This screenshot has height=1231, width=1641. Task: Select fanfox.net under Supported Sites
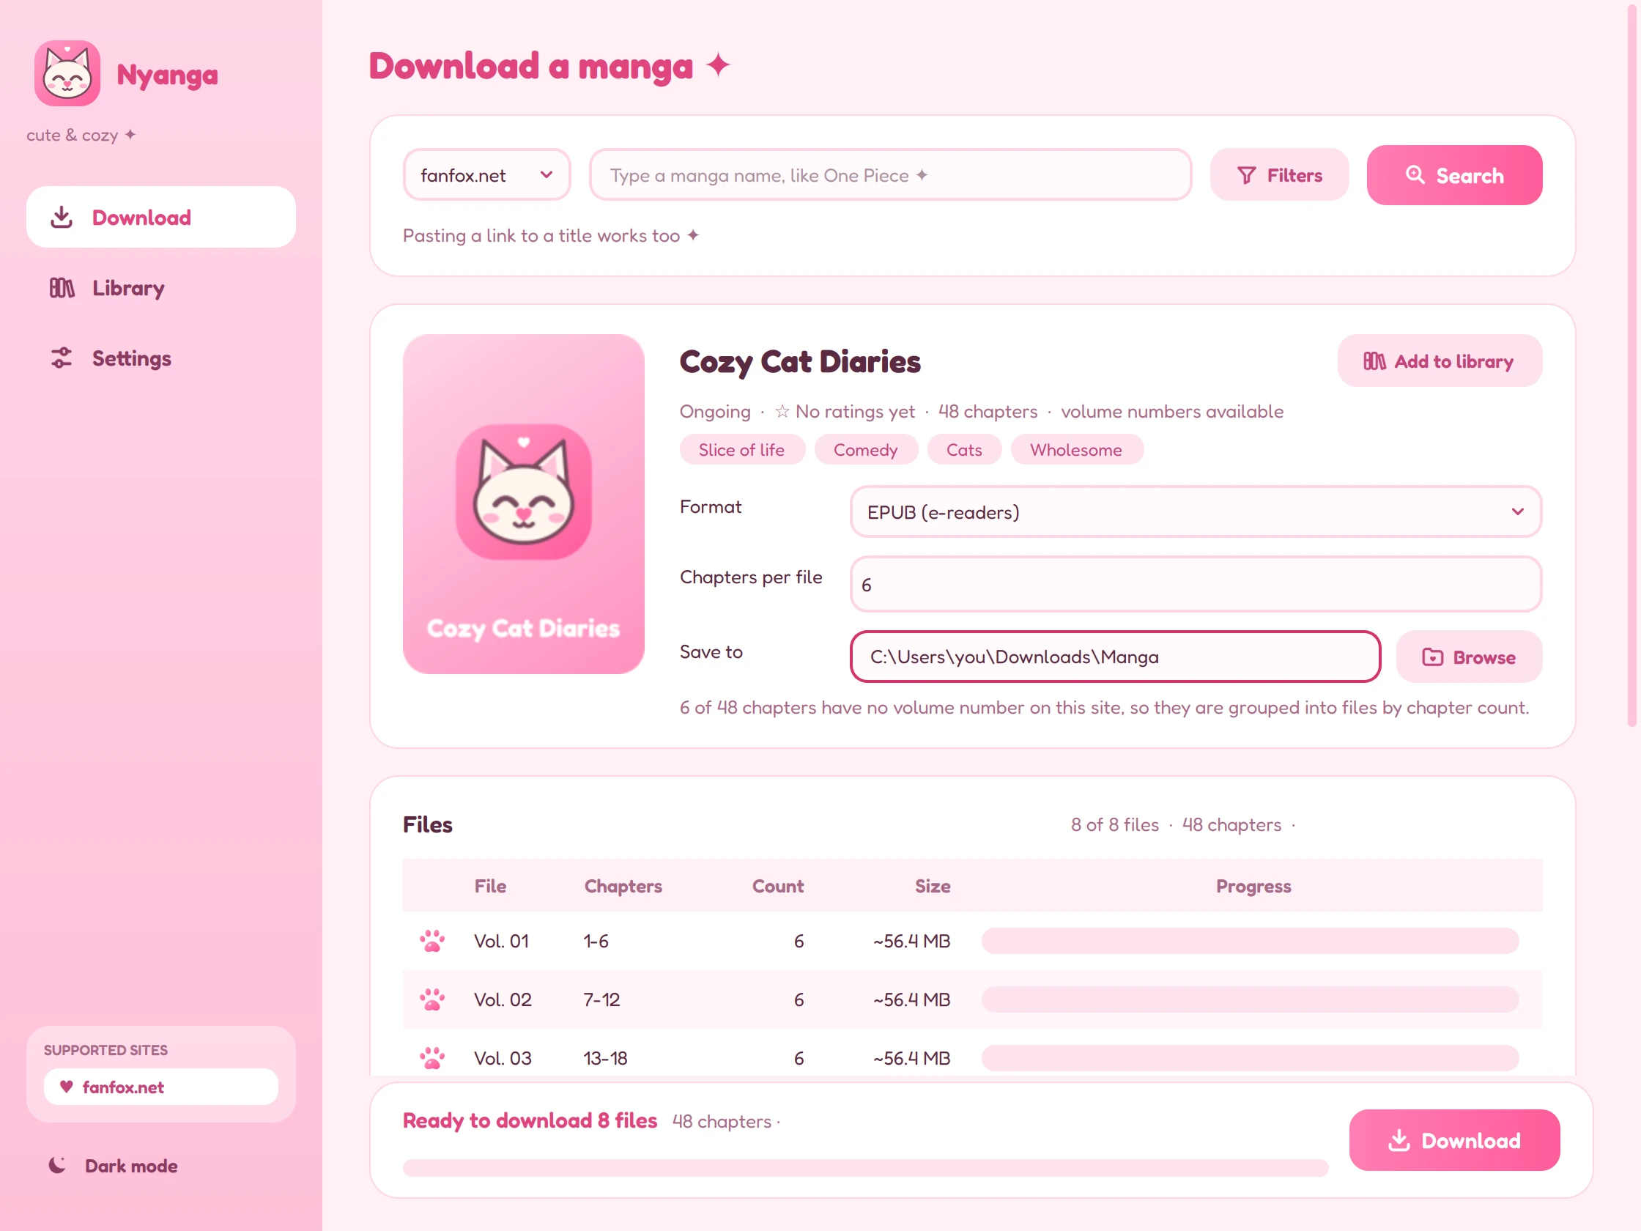click(161, 1087)
